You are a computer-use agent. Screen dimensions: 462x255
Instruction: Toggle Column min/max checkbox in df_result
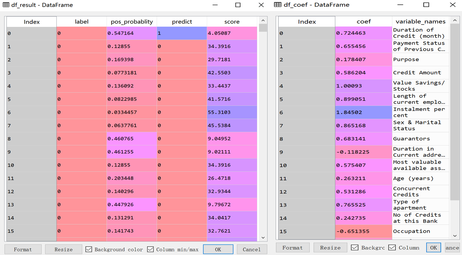point(150,249)
